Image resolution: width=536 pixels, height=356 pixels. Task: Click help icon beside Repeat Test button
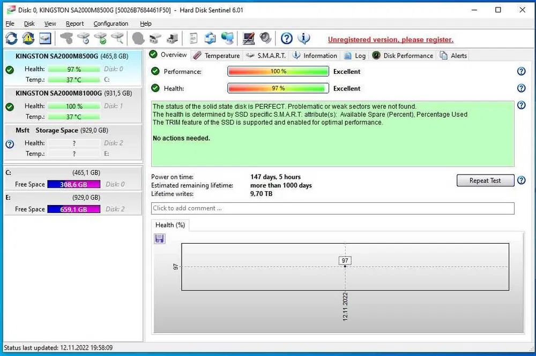(522, 180)
